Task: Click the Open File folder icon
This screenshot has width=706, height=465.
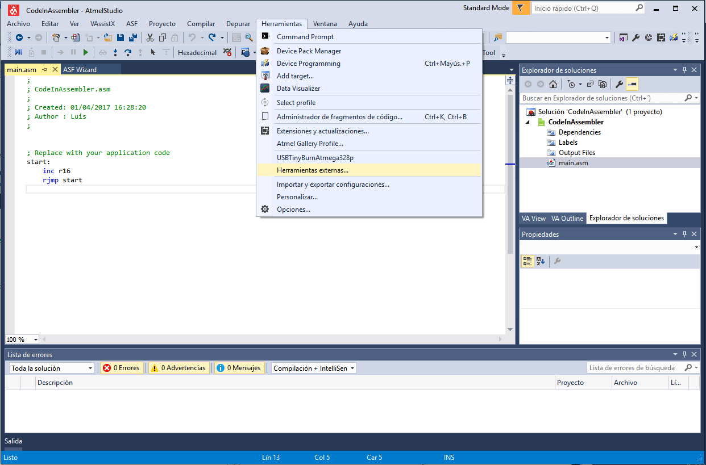Action: pyautogui.click(x=107, y=38)
